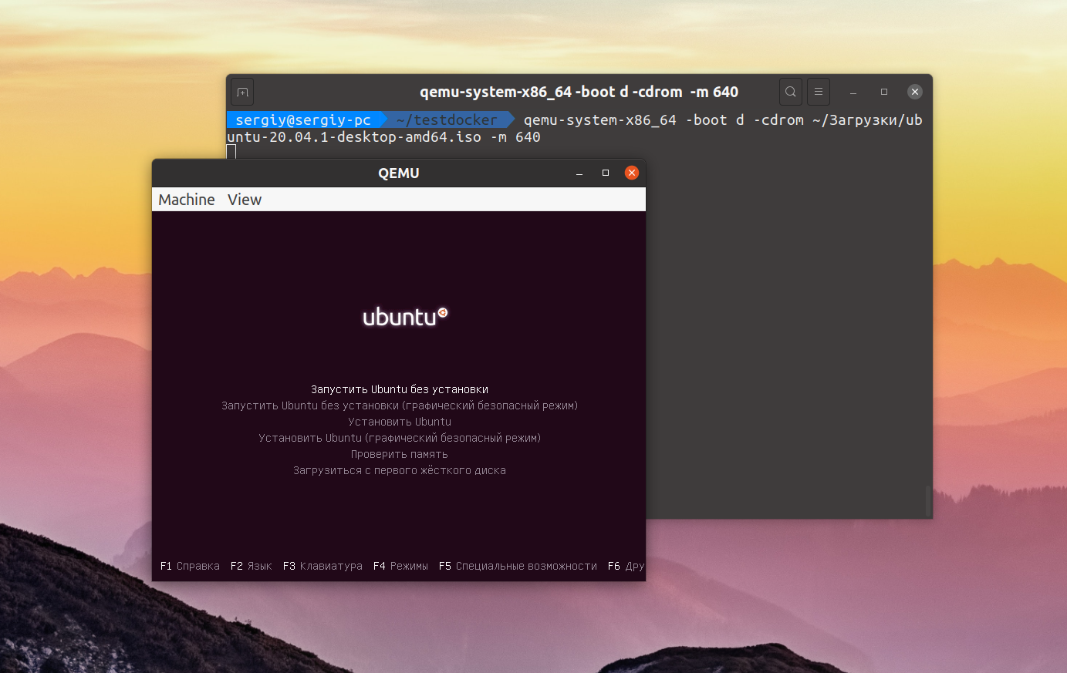
Task: Maximize the QEMU window
Action: coord(606,173)
